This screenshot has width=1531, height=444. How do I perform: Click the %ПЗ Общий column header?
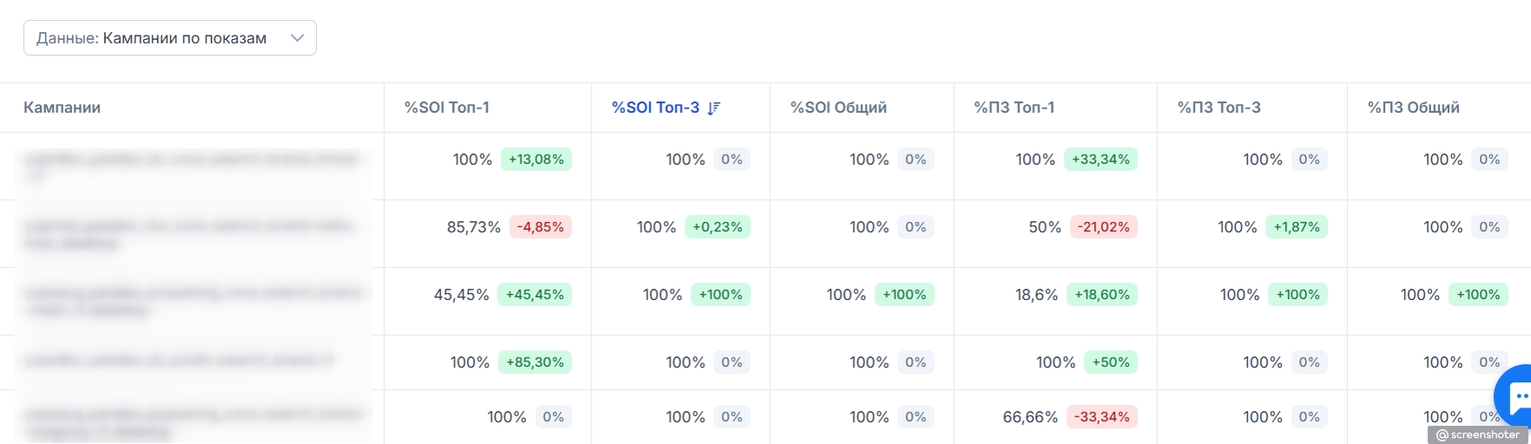click(1414, 108)
